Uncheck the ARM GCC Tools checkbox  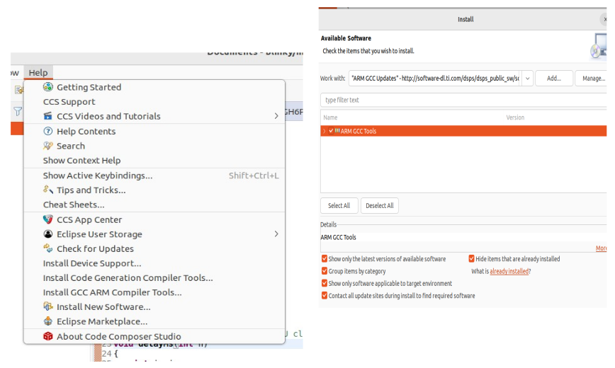(x=331, y=131)
